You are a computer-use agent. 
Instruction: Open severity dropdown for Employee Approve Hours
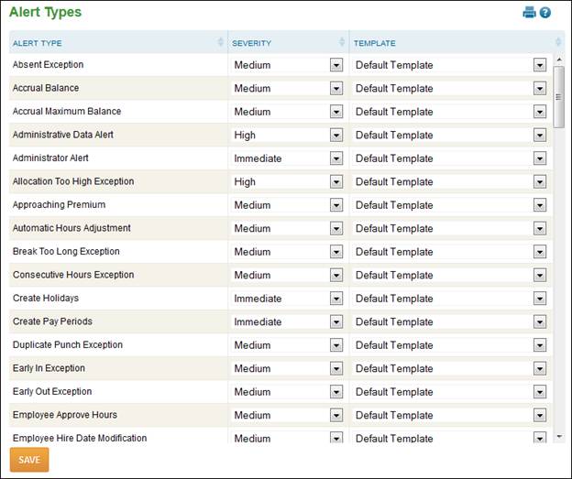[x=336, y=415]
